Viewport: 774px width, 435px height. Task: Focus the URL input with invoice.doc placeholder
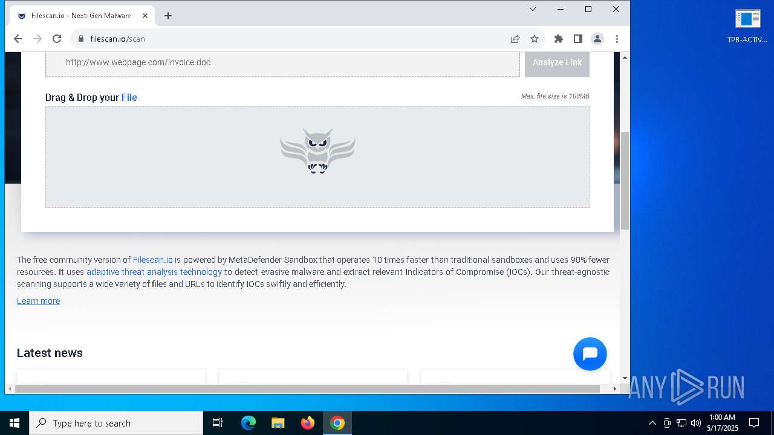(x=282, y=62)
